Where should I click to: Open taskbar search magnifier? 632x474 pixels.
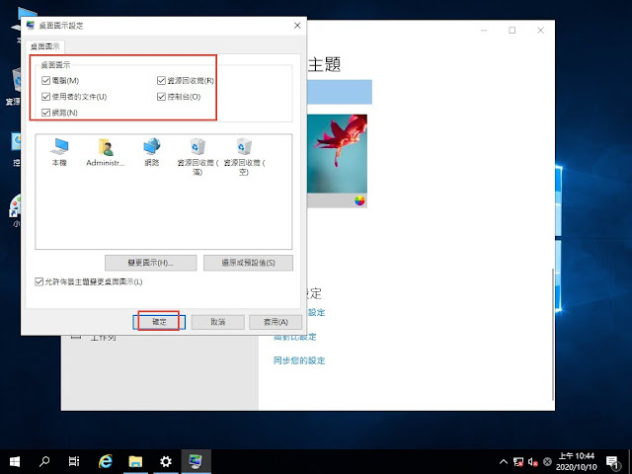[44, 461]
